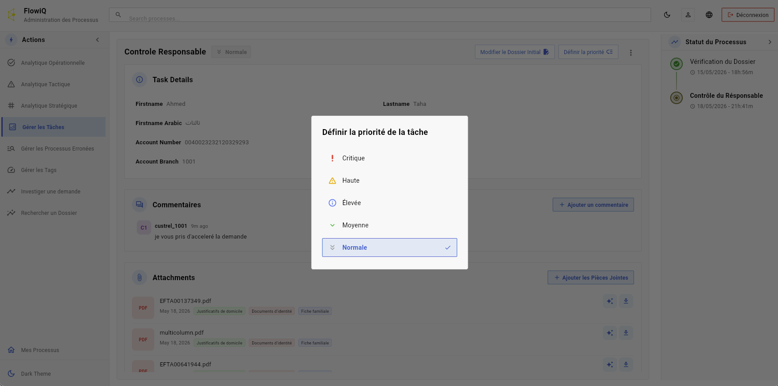
Task: Select the Normale priority option
Action: 389,248
